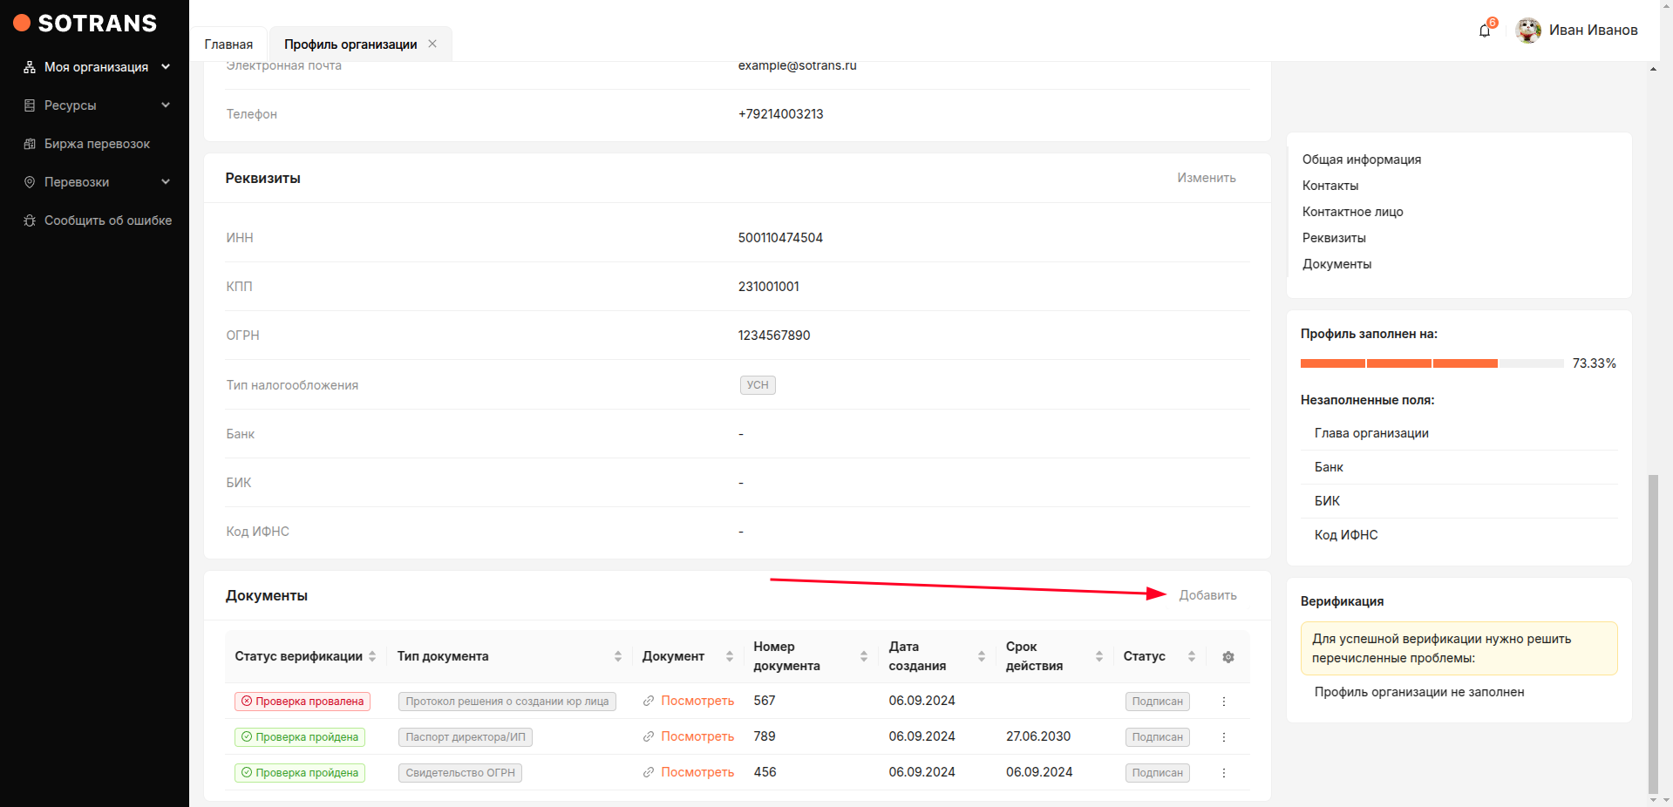Expand Перевозки sidebar menu
The width and height of the screenshot is (1673, 807).
[x=96, y=182]
